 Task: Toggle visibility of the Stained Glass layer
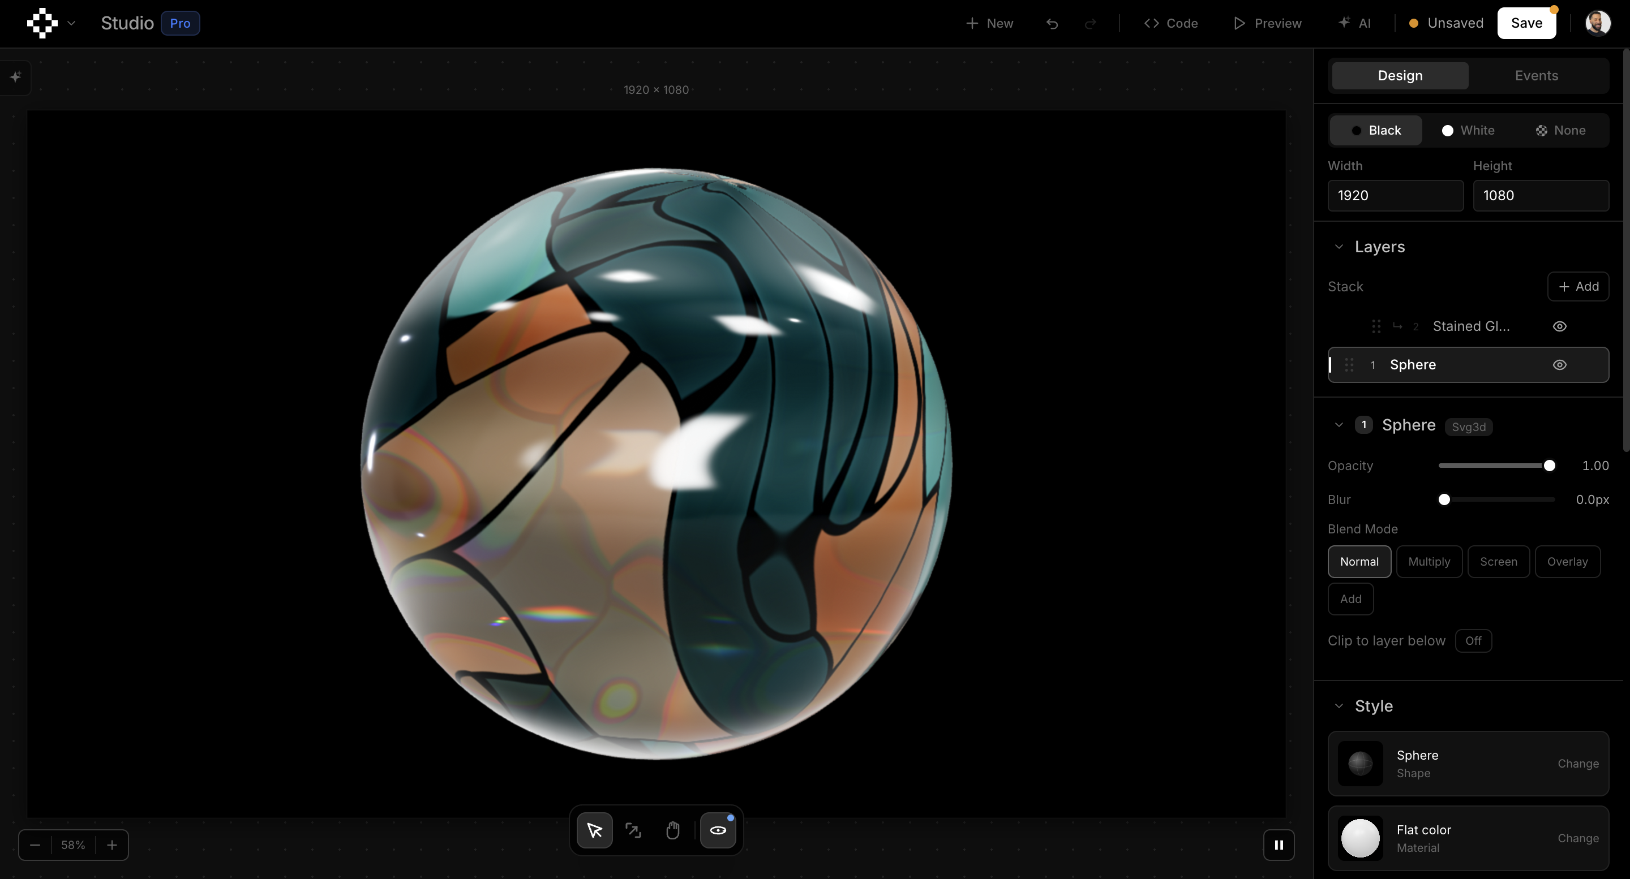click(1559, 326)
